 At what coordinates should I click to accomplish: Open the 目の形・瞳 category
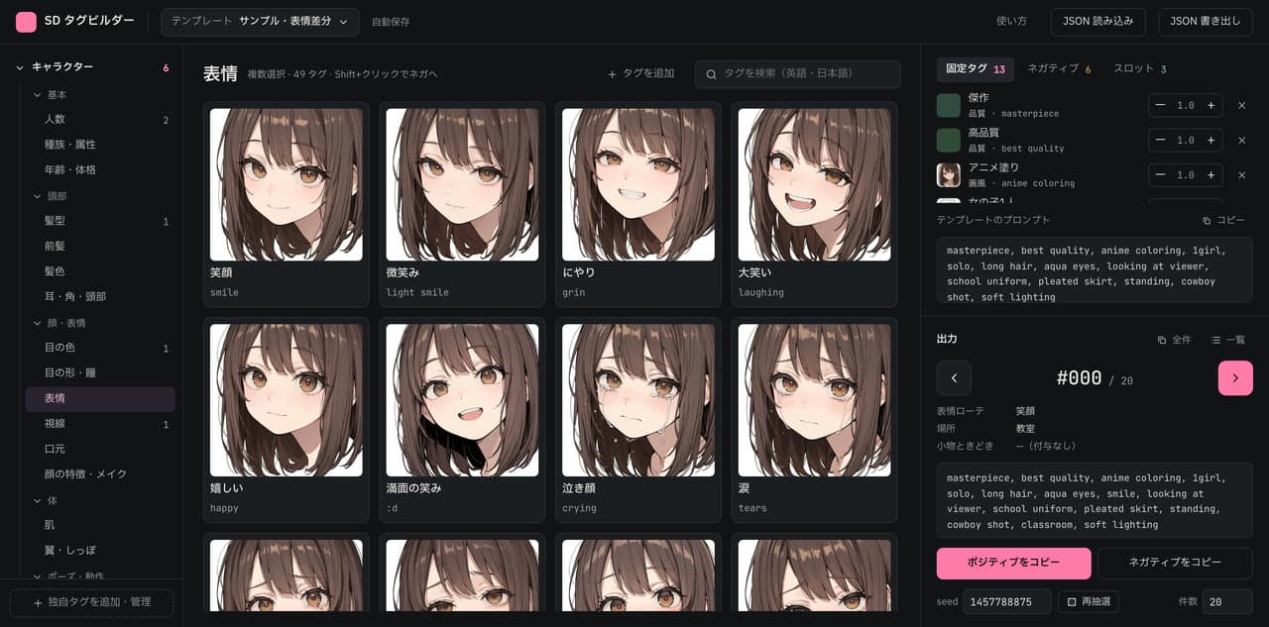point(100,373)
